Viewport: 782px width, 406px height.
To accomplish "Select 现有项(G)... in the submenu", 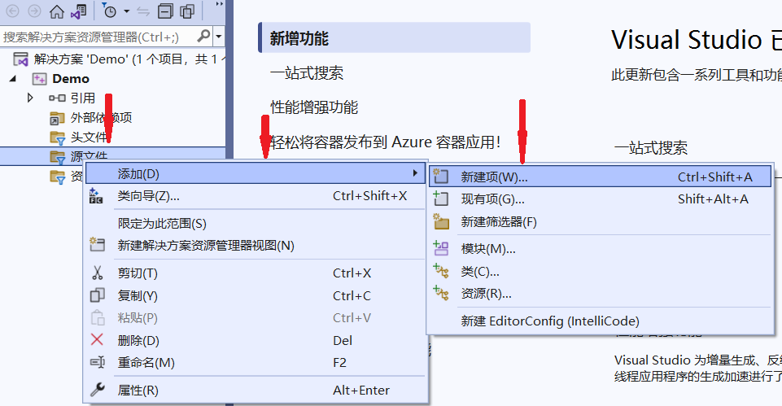I will (x=600, y=199).
